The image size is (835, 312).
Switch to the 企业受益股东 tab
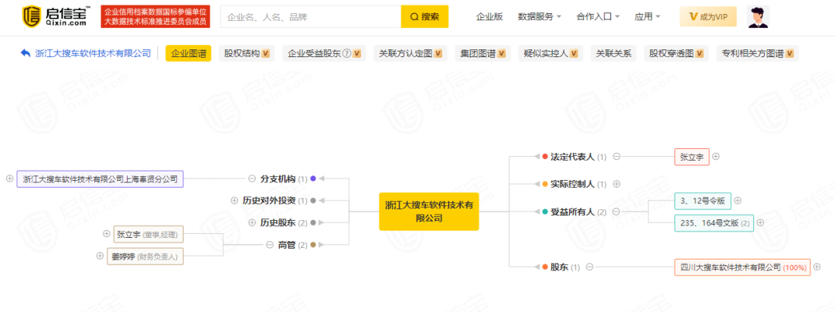(x=324, y=53)
